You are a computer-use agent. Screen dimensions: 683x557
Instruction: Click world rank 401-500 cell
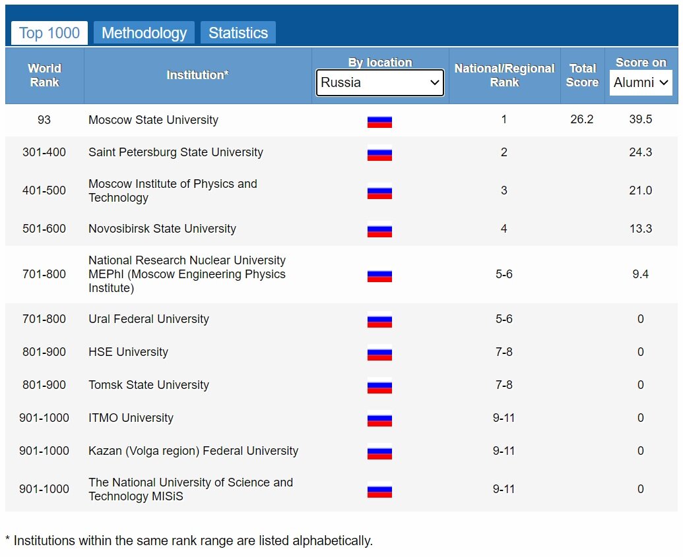coord(44,191)
